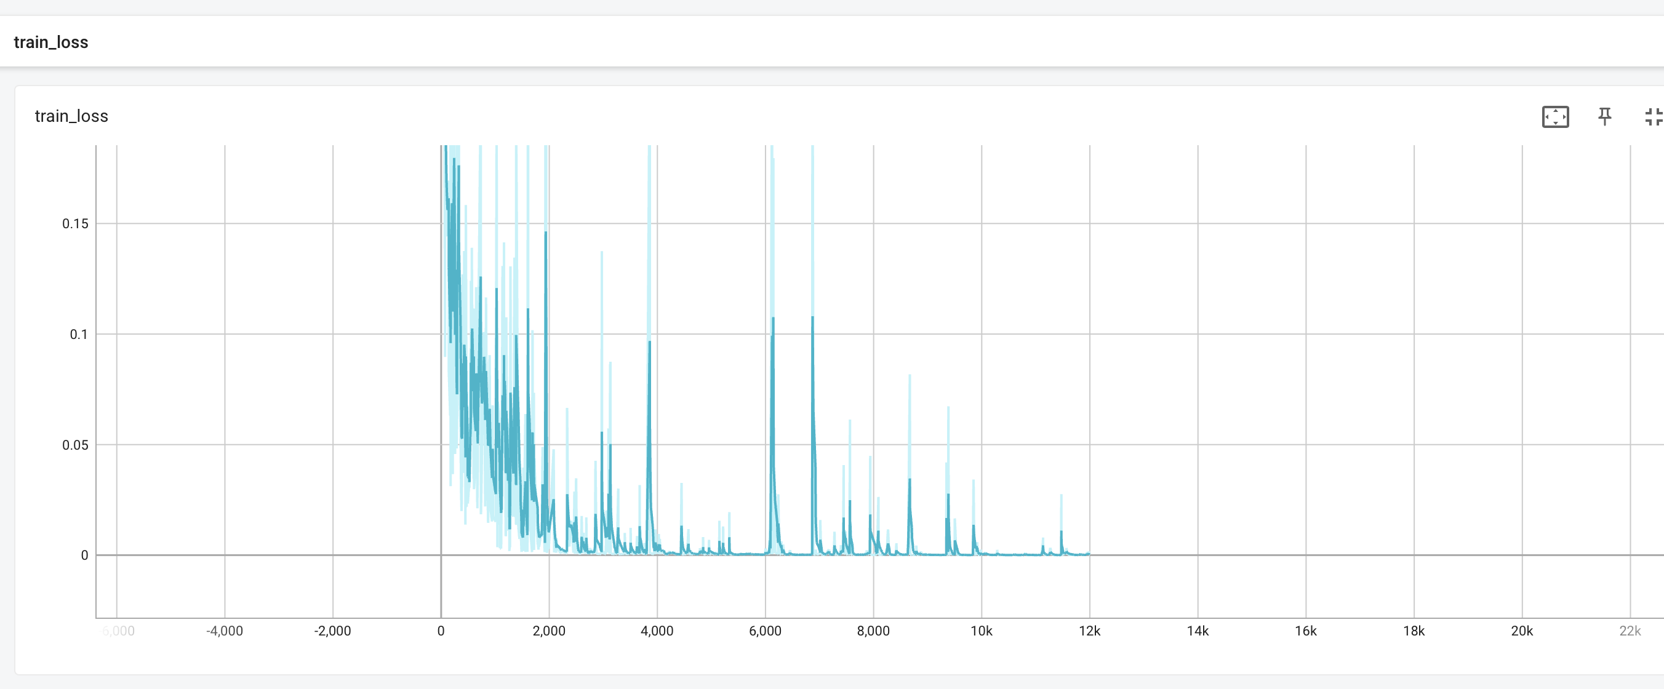
Task: Click the 4,000 x-axis label
Action: [x=657, y=631]
